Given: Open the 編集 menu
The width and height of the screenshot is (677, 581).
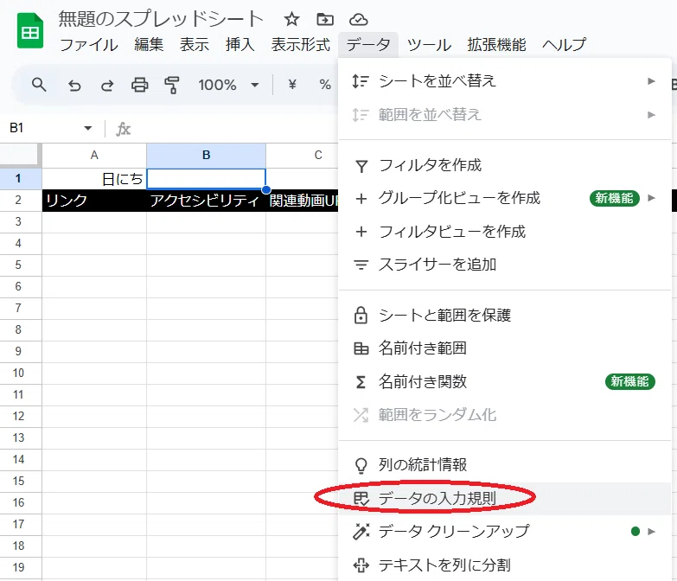Looking at the screenshot, I should pos(149,44).
